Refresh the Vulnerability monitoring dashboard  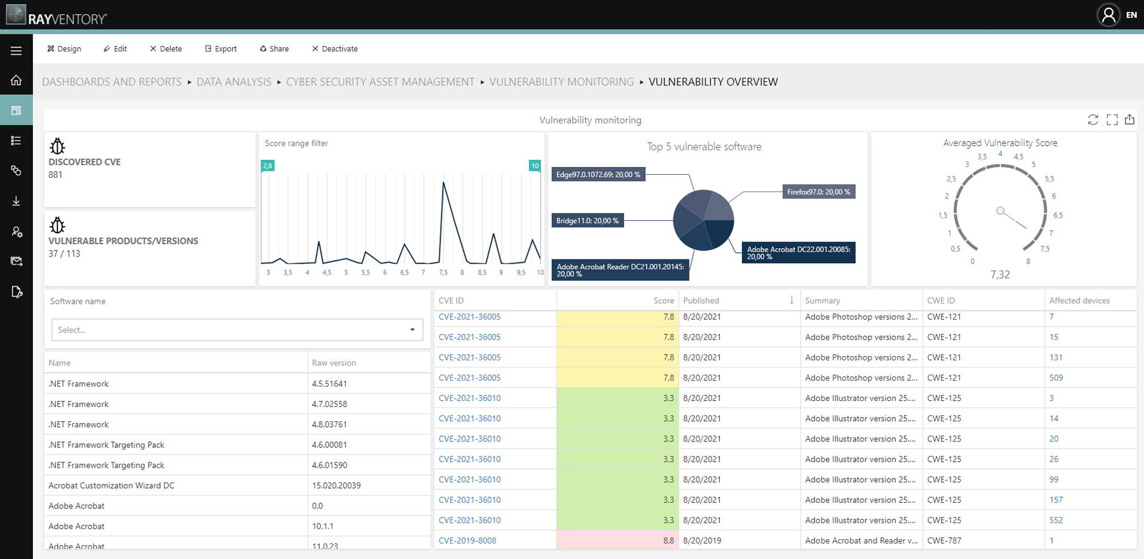tap(1093, 120)
